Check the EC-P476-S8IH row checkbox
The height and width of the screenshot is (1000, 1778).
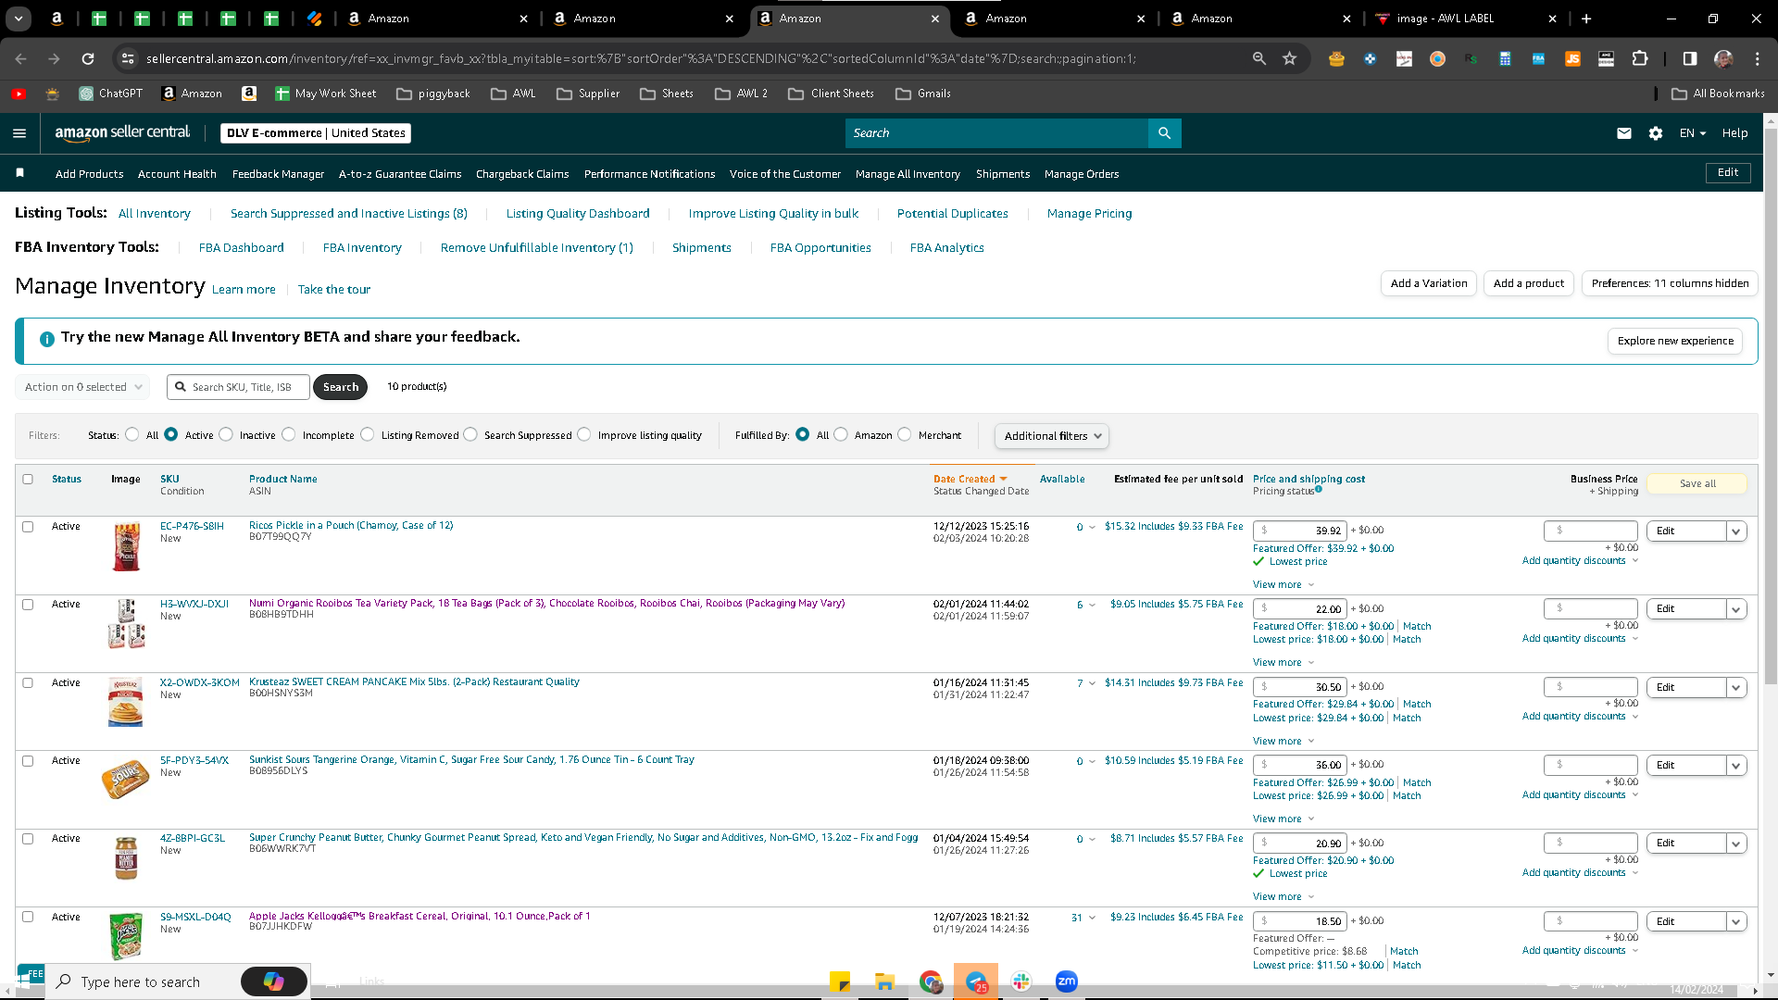pos(28,527)
